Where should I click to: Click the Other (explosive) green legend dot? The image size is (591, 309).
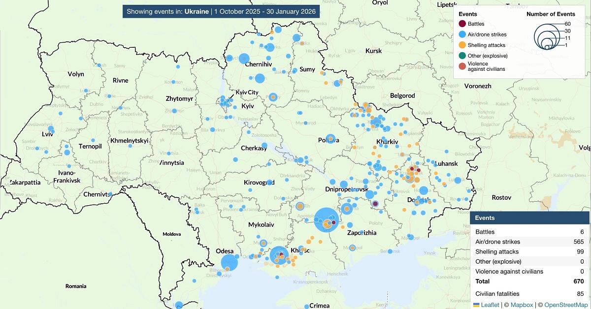pyautogui.click(x=462, y=56)
